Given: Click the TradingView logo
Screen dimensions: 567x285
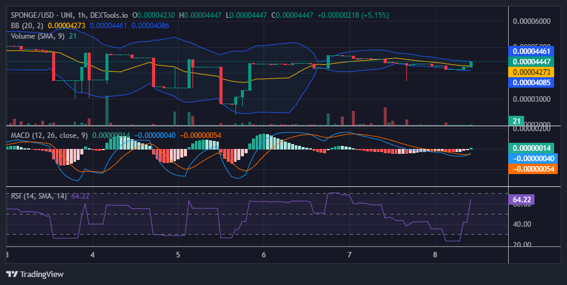Looking at the screenshot, I should pos(12,274).
